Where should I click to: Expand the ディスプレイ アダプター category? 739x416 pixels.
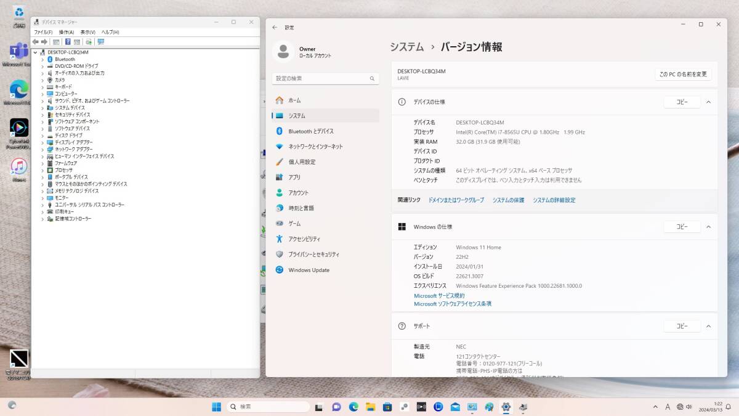click(42, 142)
